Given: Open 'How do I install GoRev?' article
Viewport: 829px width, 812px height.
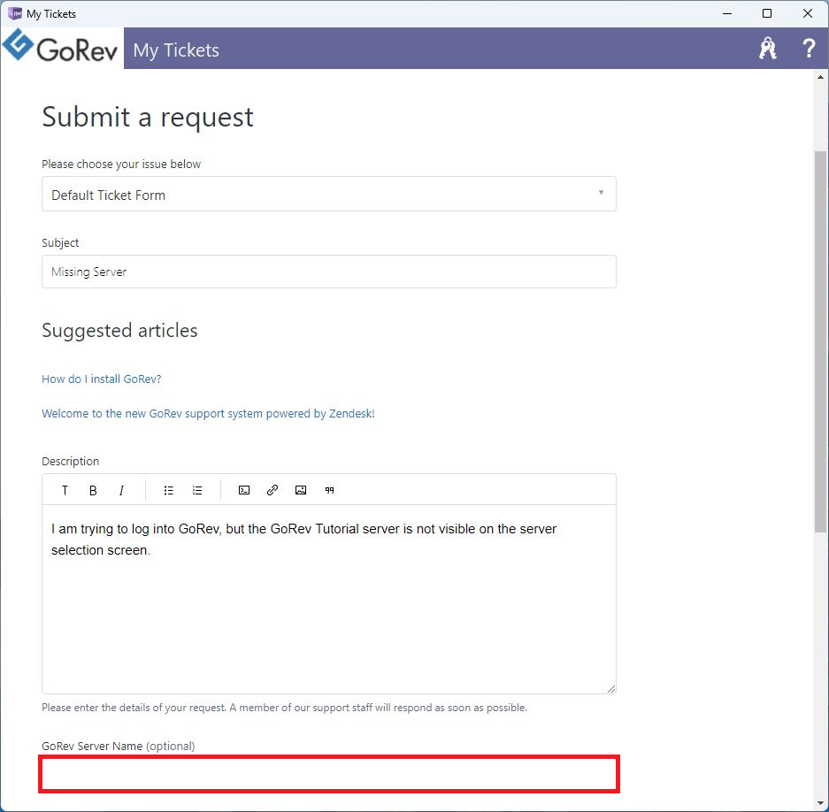Looking at the screenshot, I should tap(102, 379).
